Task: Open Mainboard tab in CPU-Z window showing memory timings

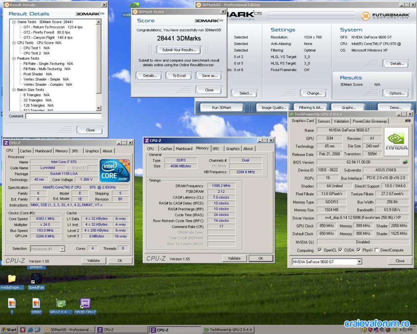Action: coord(184,149)
